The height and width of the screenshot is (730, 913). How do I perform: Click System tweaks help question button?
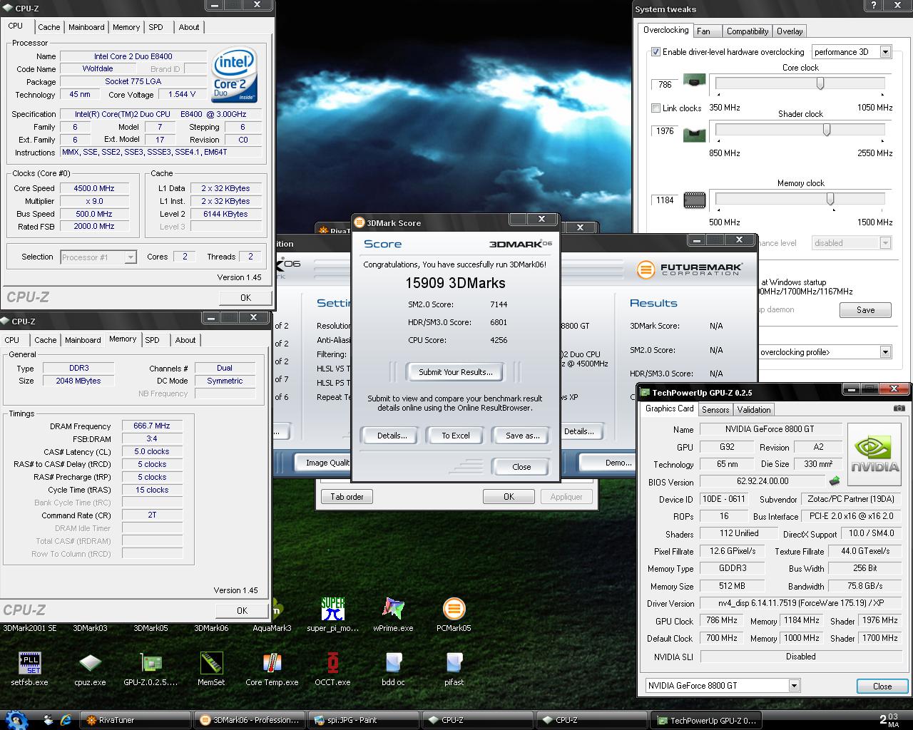pos(874,6)
